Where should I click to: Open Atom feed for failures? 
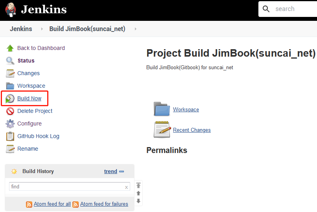[104, 204]
